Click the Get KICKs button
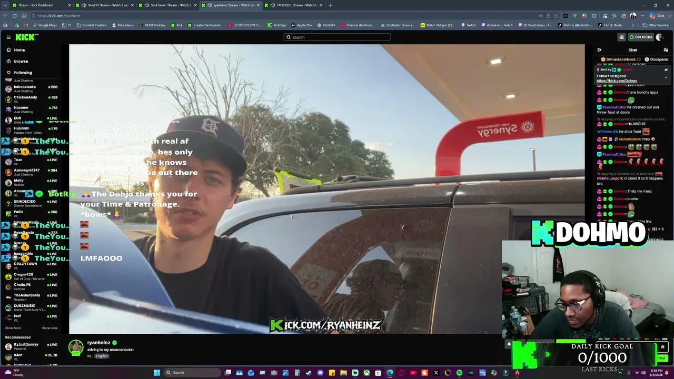 641,37
